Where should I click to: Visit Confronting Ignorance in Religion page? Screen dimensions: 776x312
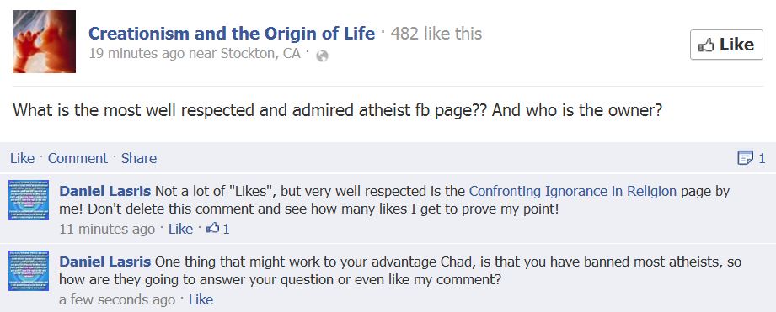(573, 191)
